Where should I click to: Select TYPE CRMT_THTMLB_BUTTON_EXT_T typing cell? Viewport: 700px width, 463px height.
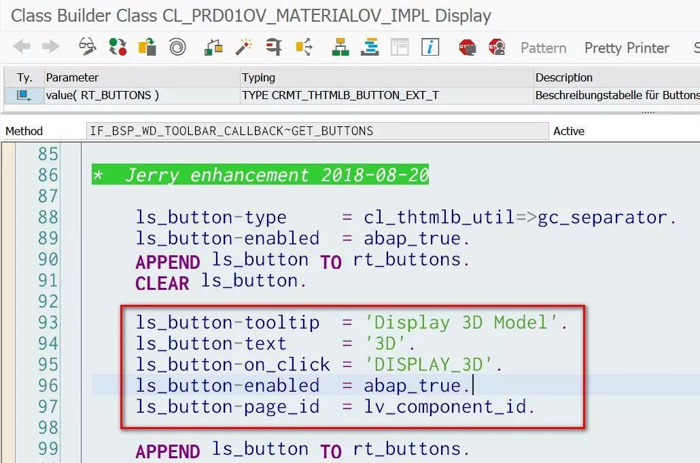(387, 95)
